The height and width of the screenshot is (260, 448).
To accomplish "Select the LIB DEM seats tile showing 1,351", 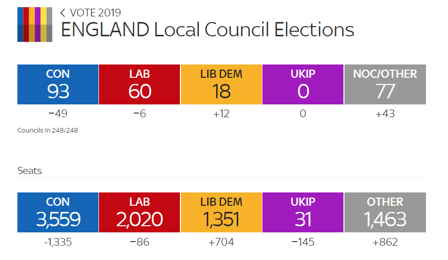I will [221, 212].
